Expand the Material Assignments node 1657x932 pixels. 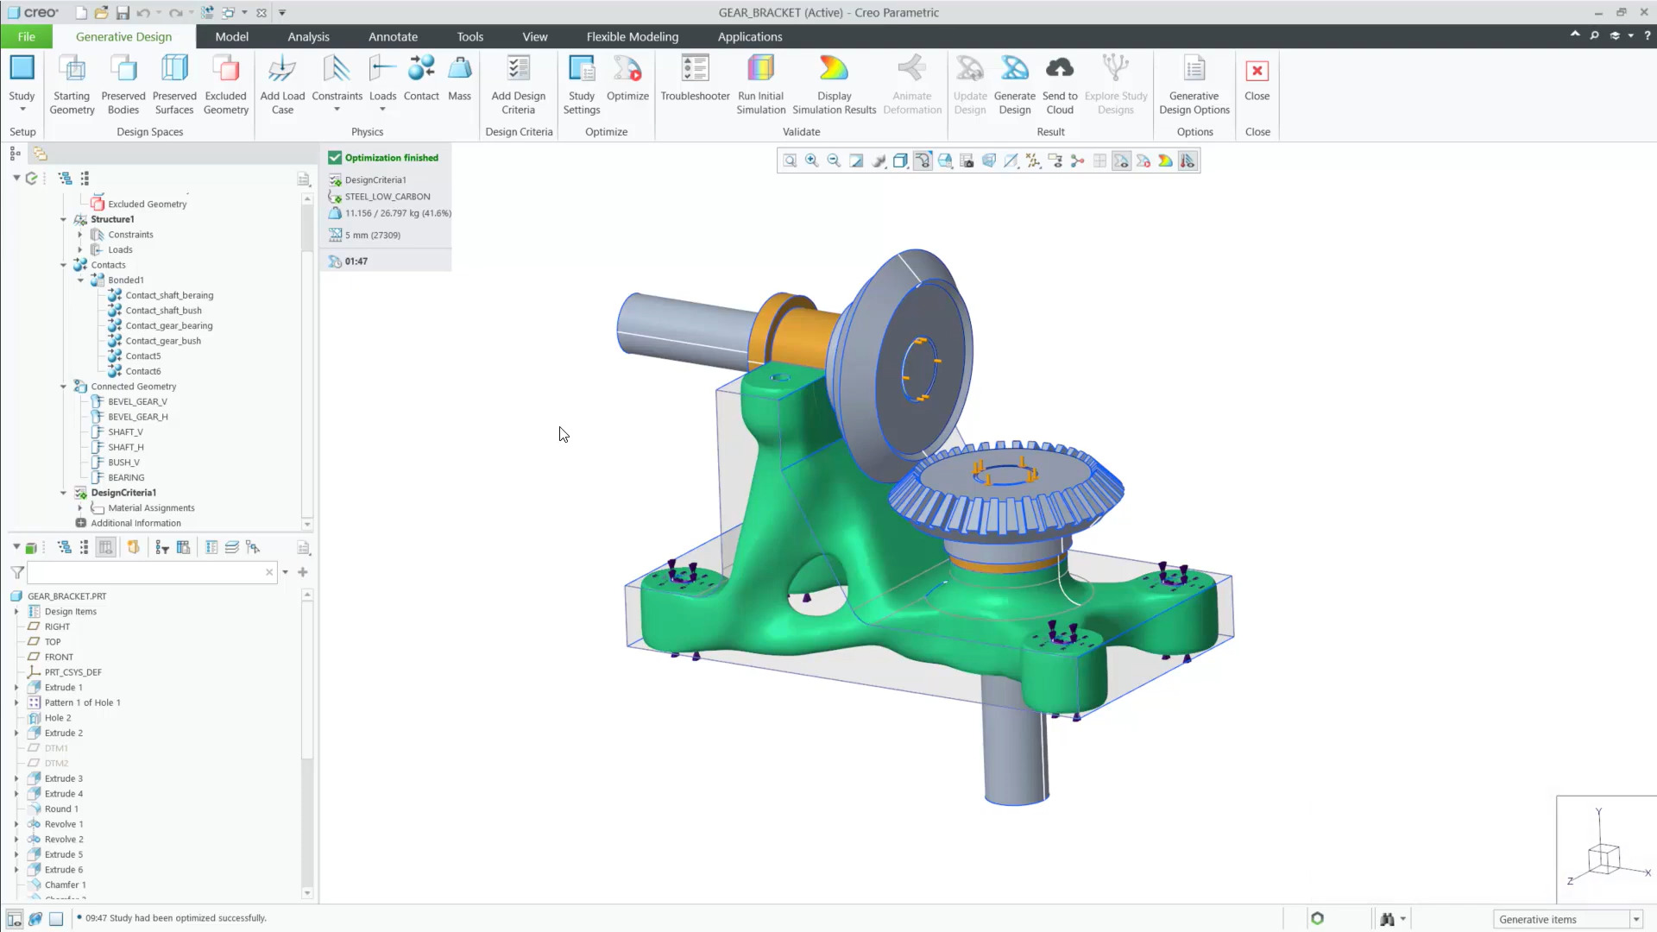80,508
